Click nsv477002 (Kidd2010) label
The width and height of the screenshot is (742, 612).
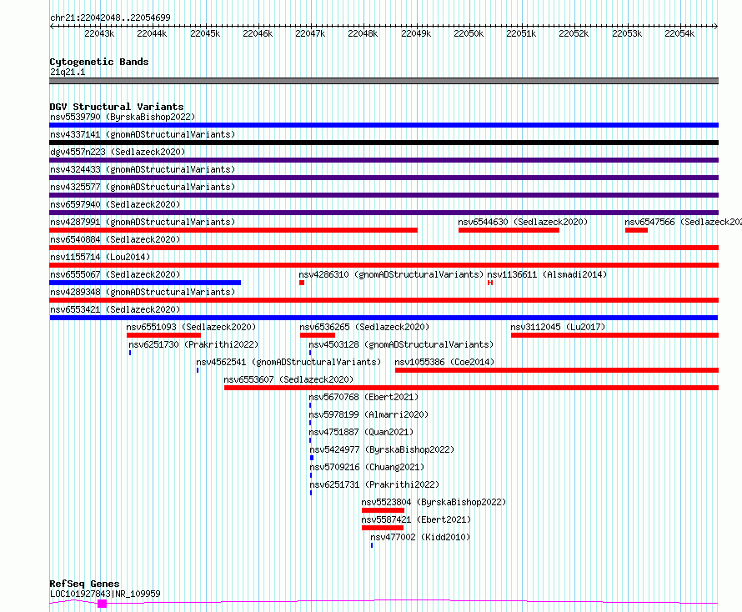pos(420,537)
